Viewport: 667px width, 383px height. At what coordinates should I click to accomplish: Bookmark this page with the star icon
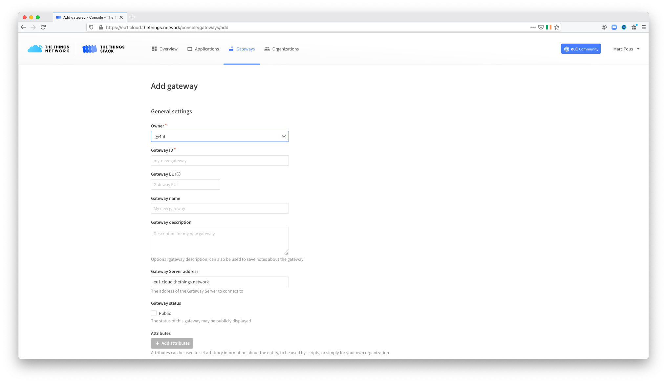(557, 28)
